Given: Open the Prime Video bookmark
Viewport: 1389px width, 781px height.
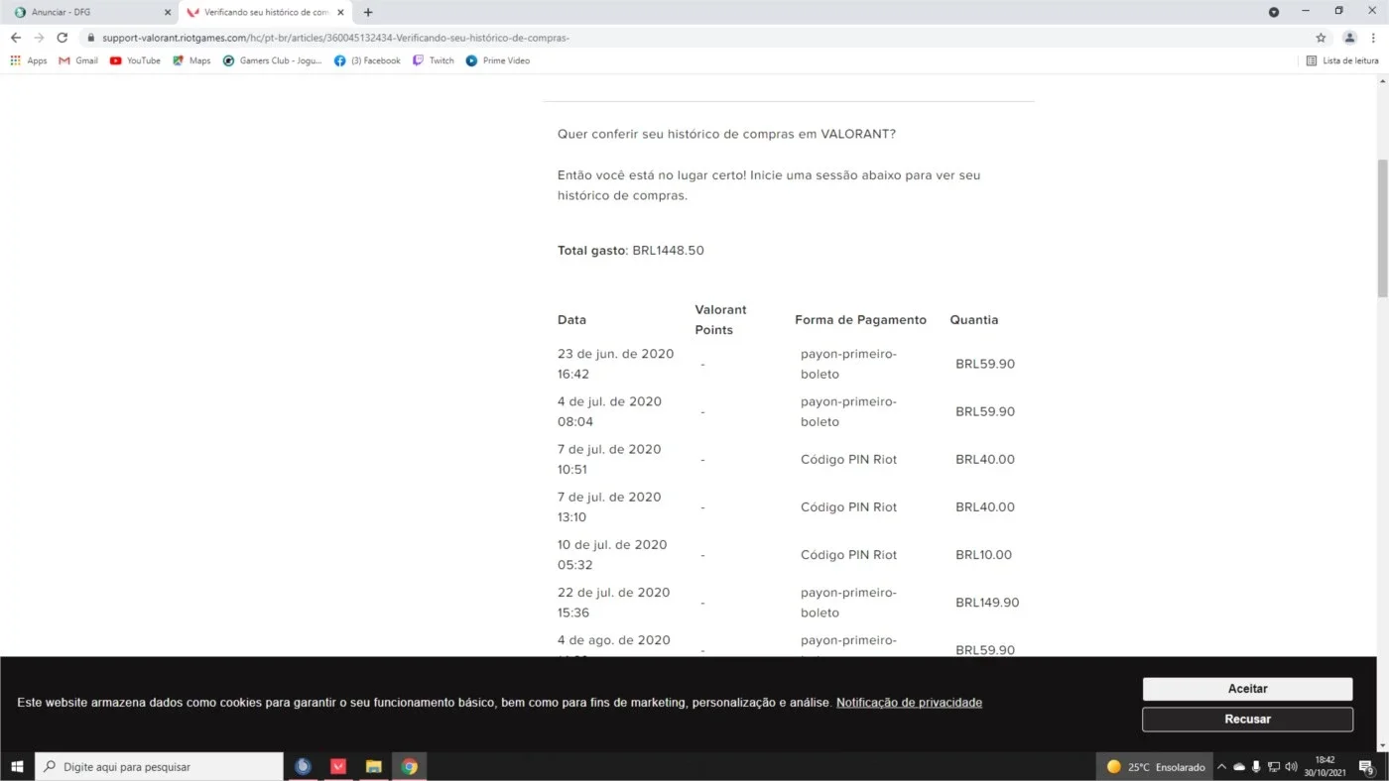Looking at the screenshot, I should [498, 60].
